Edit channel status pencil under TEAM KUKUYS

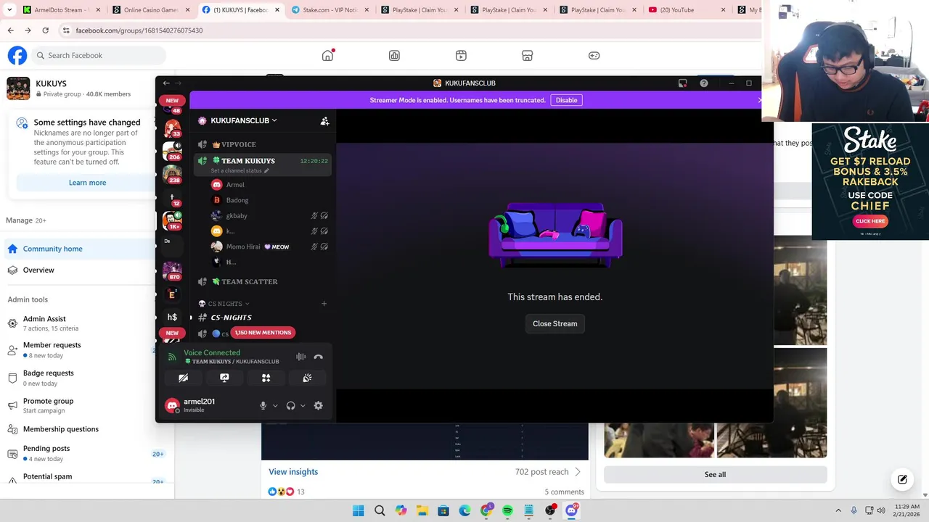point(266,171)
